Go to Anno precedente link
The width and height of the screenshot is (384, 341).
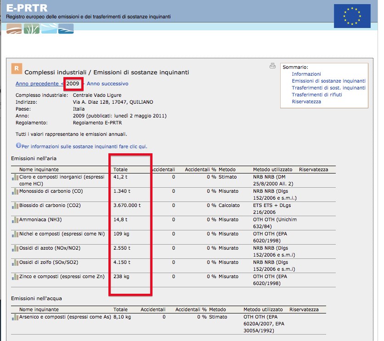(37, 84)
